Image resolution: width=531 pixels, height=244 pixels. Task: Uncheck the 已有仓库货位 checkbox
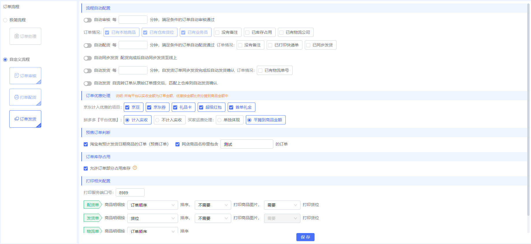(145, 33)
